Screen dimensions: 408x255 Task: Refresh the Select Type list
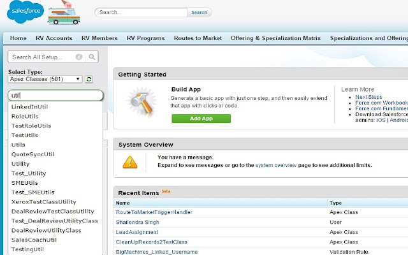(89, 79)
